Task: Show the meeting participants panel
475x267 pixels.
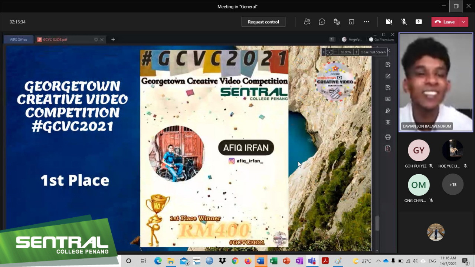Action: (x=307, y=22)
